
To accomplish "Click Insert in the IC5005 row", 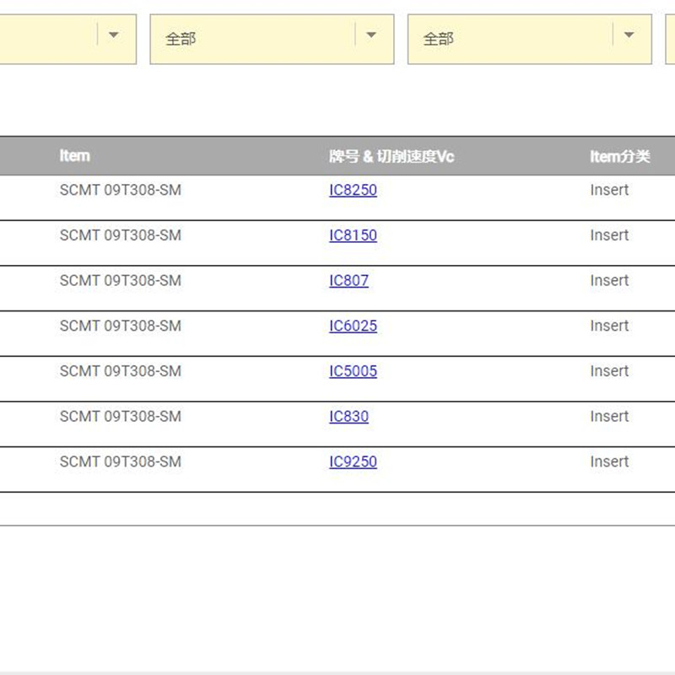I will click(x=609, y=371).
